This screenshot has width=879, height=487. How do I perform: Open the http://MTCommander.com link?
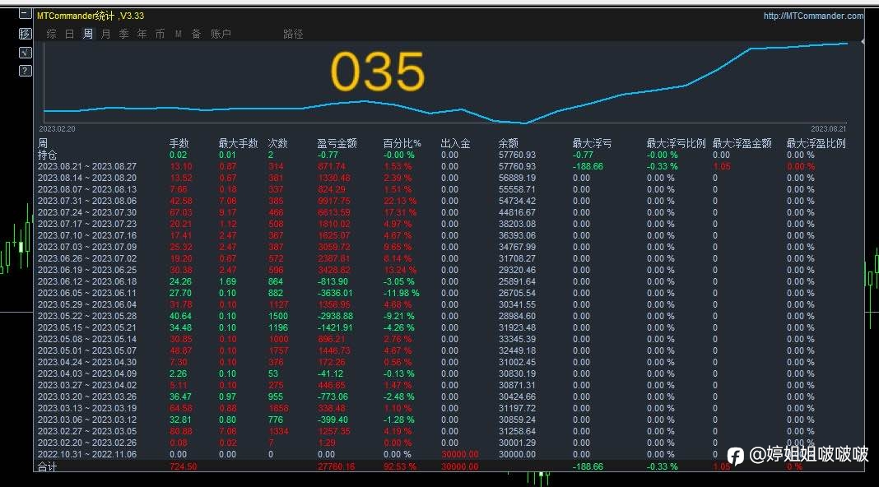pyautogui.click(x=813, y=16)
